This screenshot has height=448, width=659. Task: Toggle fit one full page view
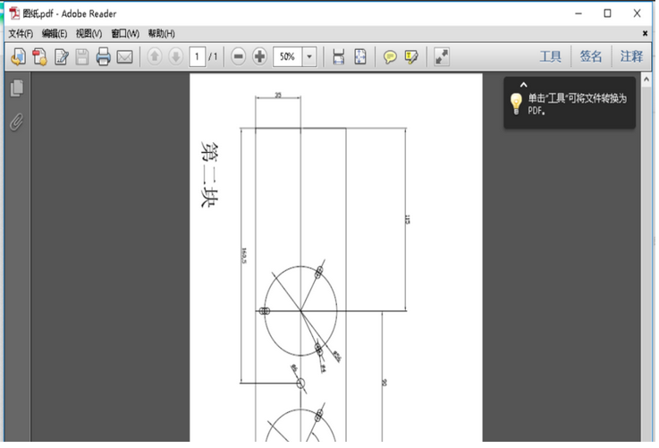coord(360,57)
